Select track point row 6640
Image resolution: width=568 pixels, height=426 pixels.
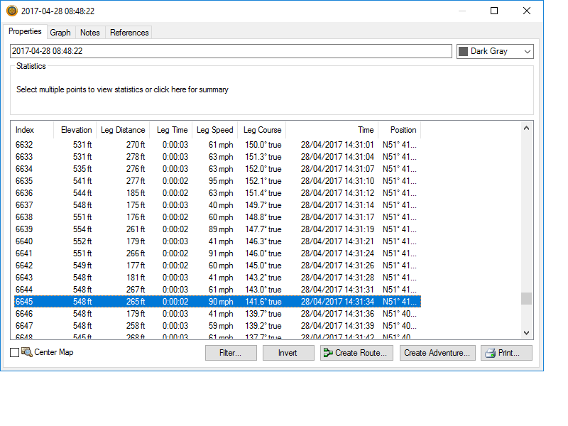tap(213, 241)
